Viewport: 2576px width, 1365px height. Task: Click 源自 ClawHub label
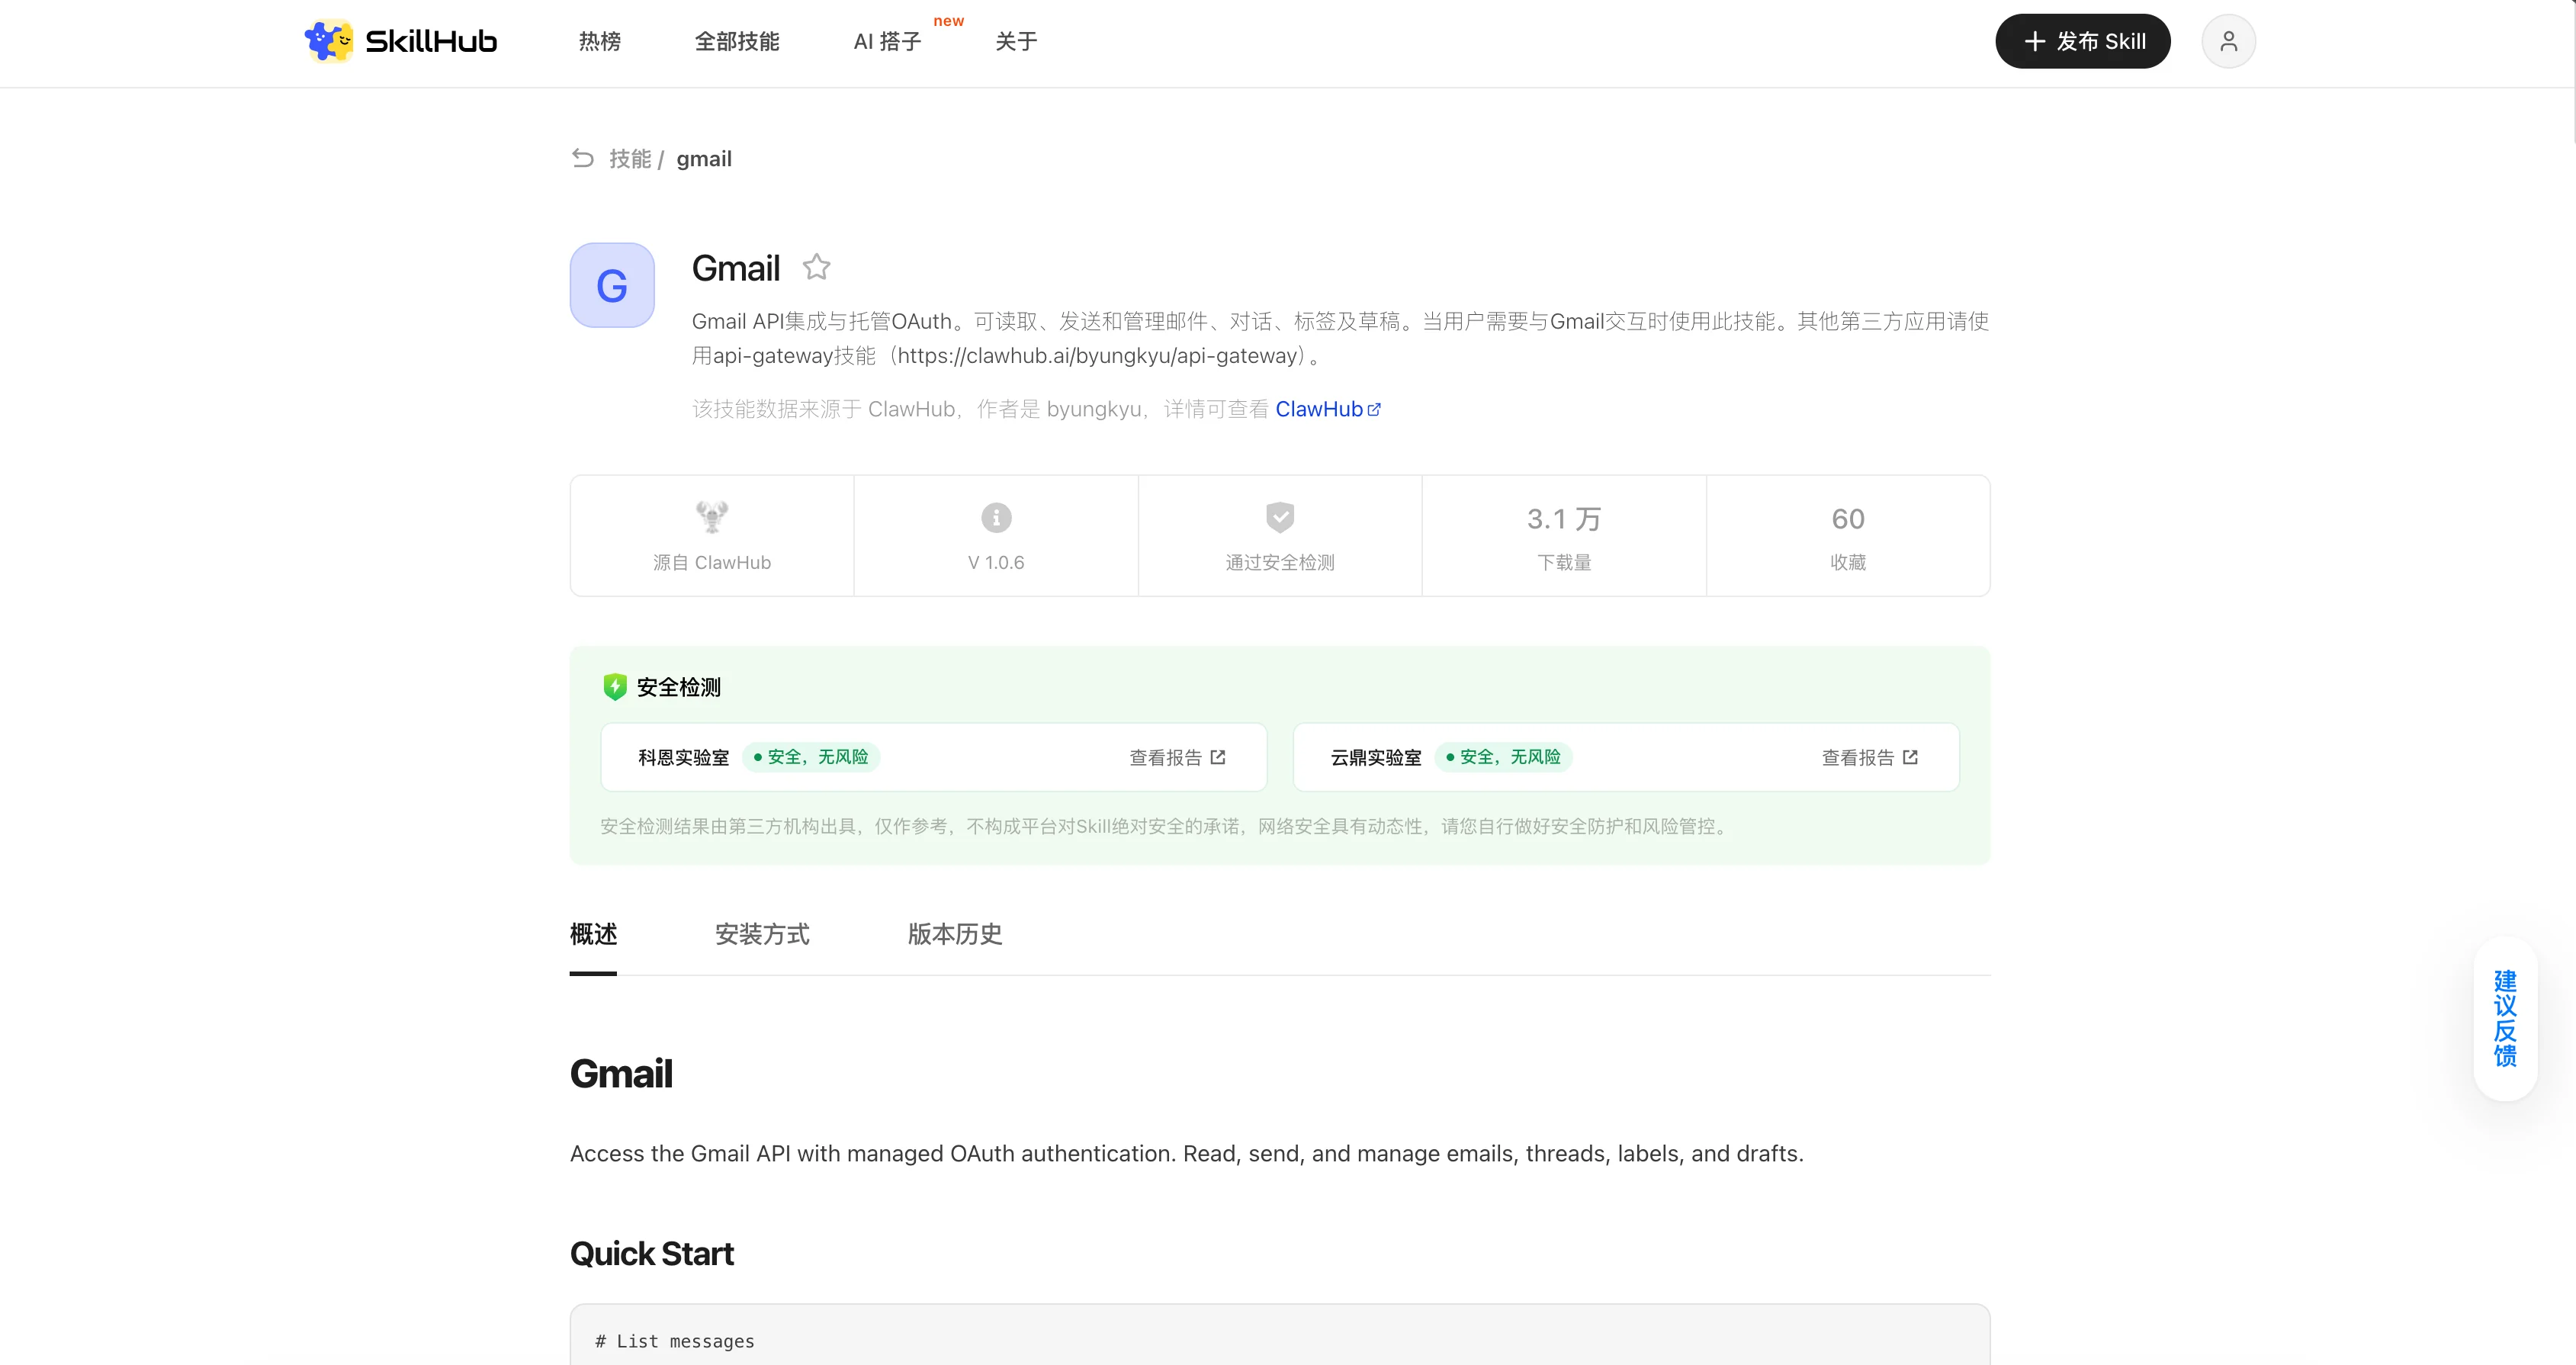[x=712, y=562]
